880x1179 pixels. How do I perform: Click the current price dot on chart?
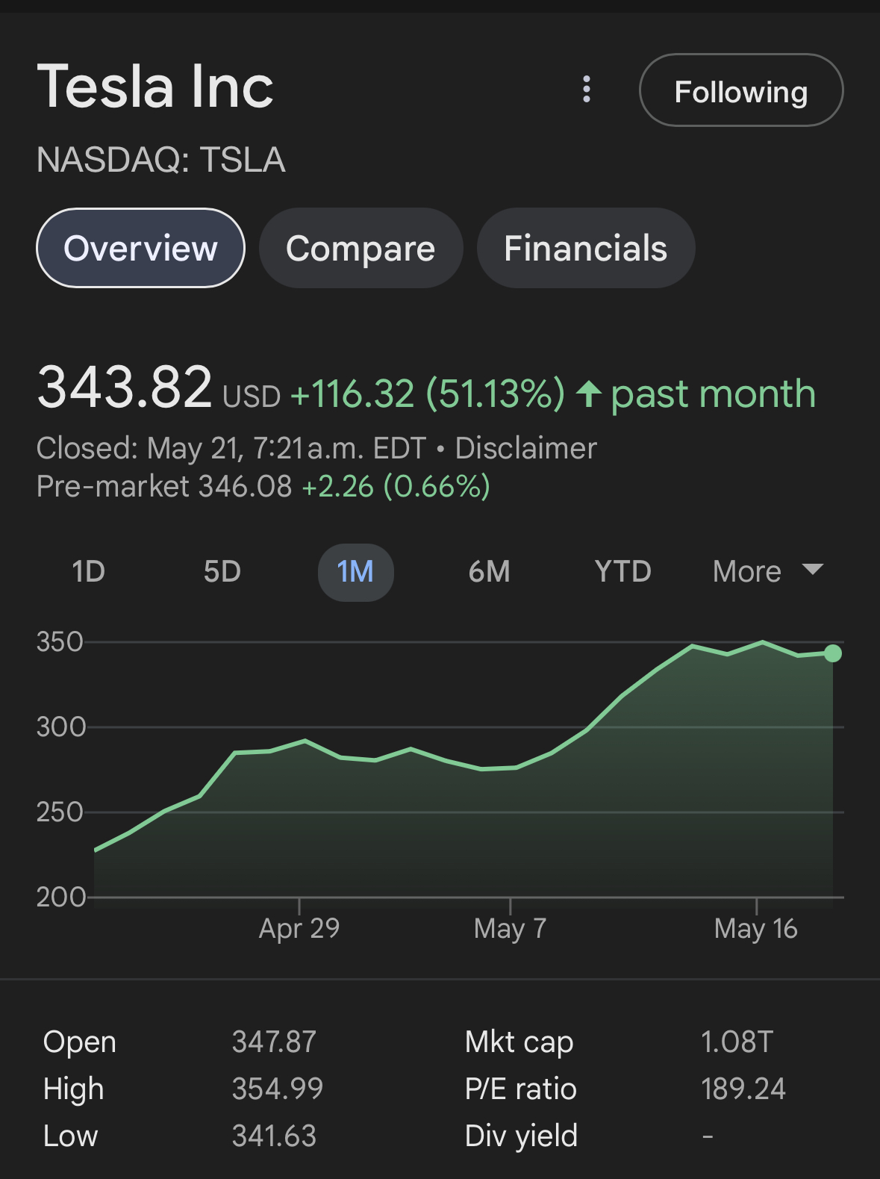(833, 653)
